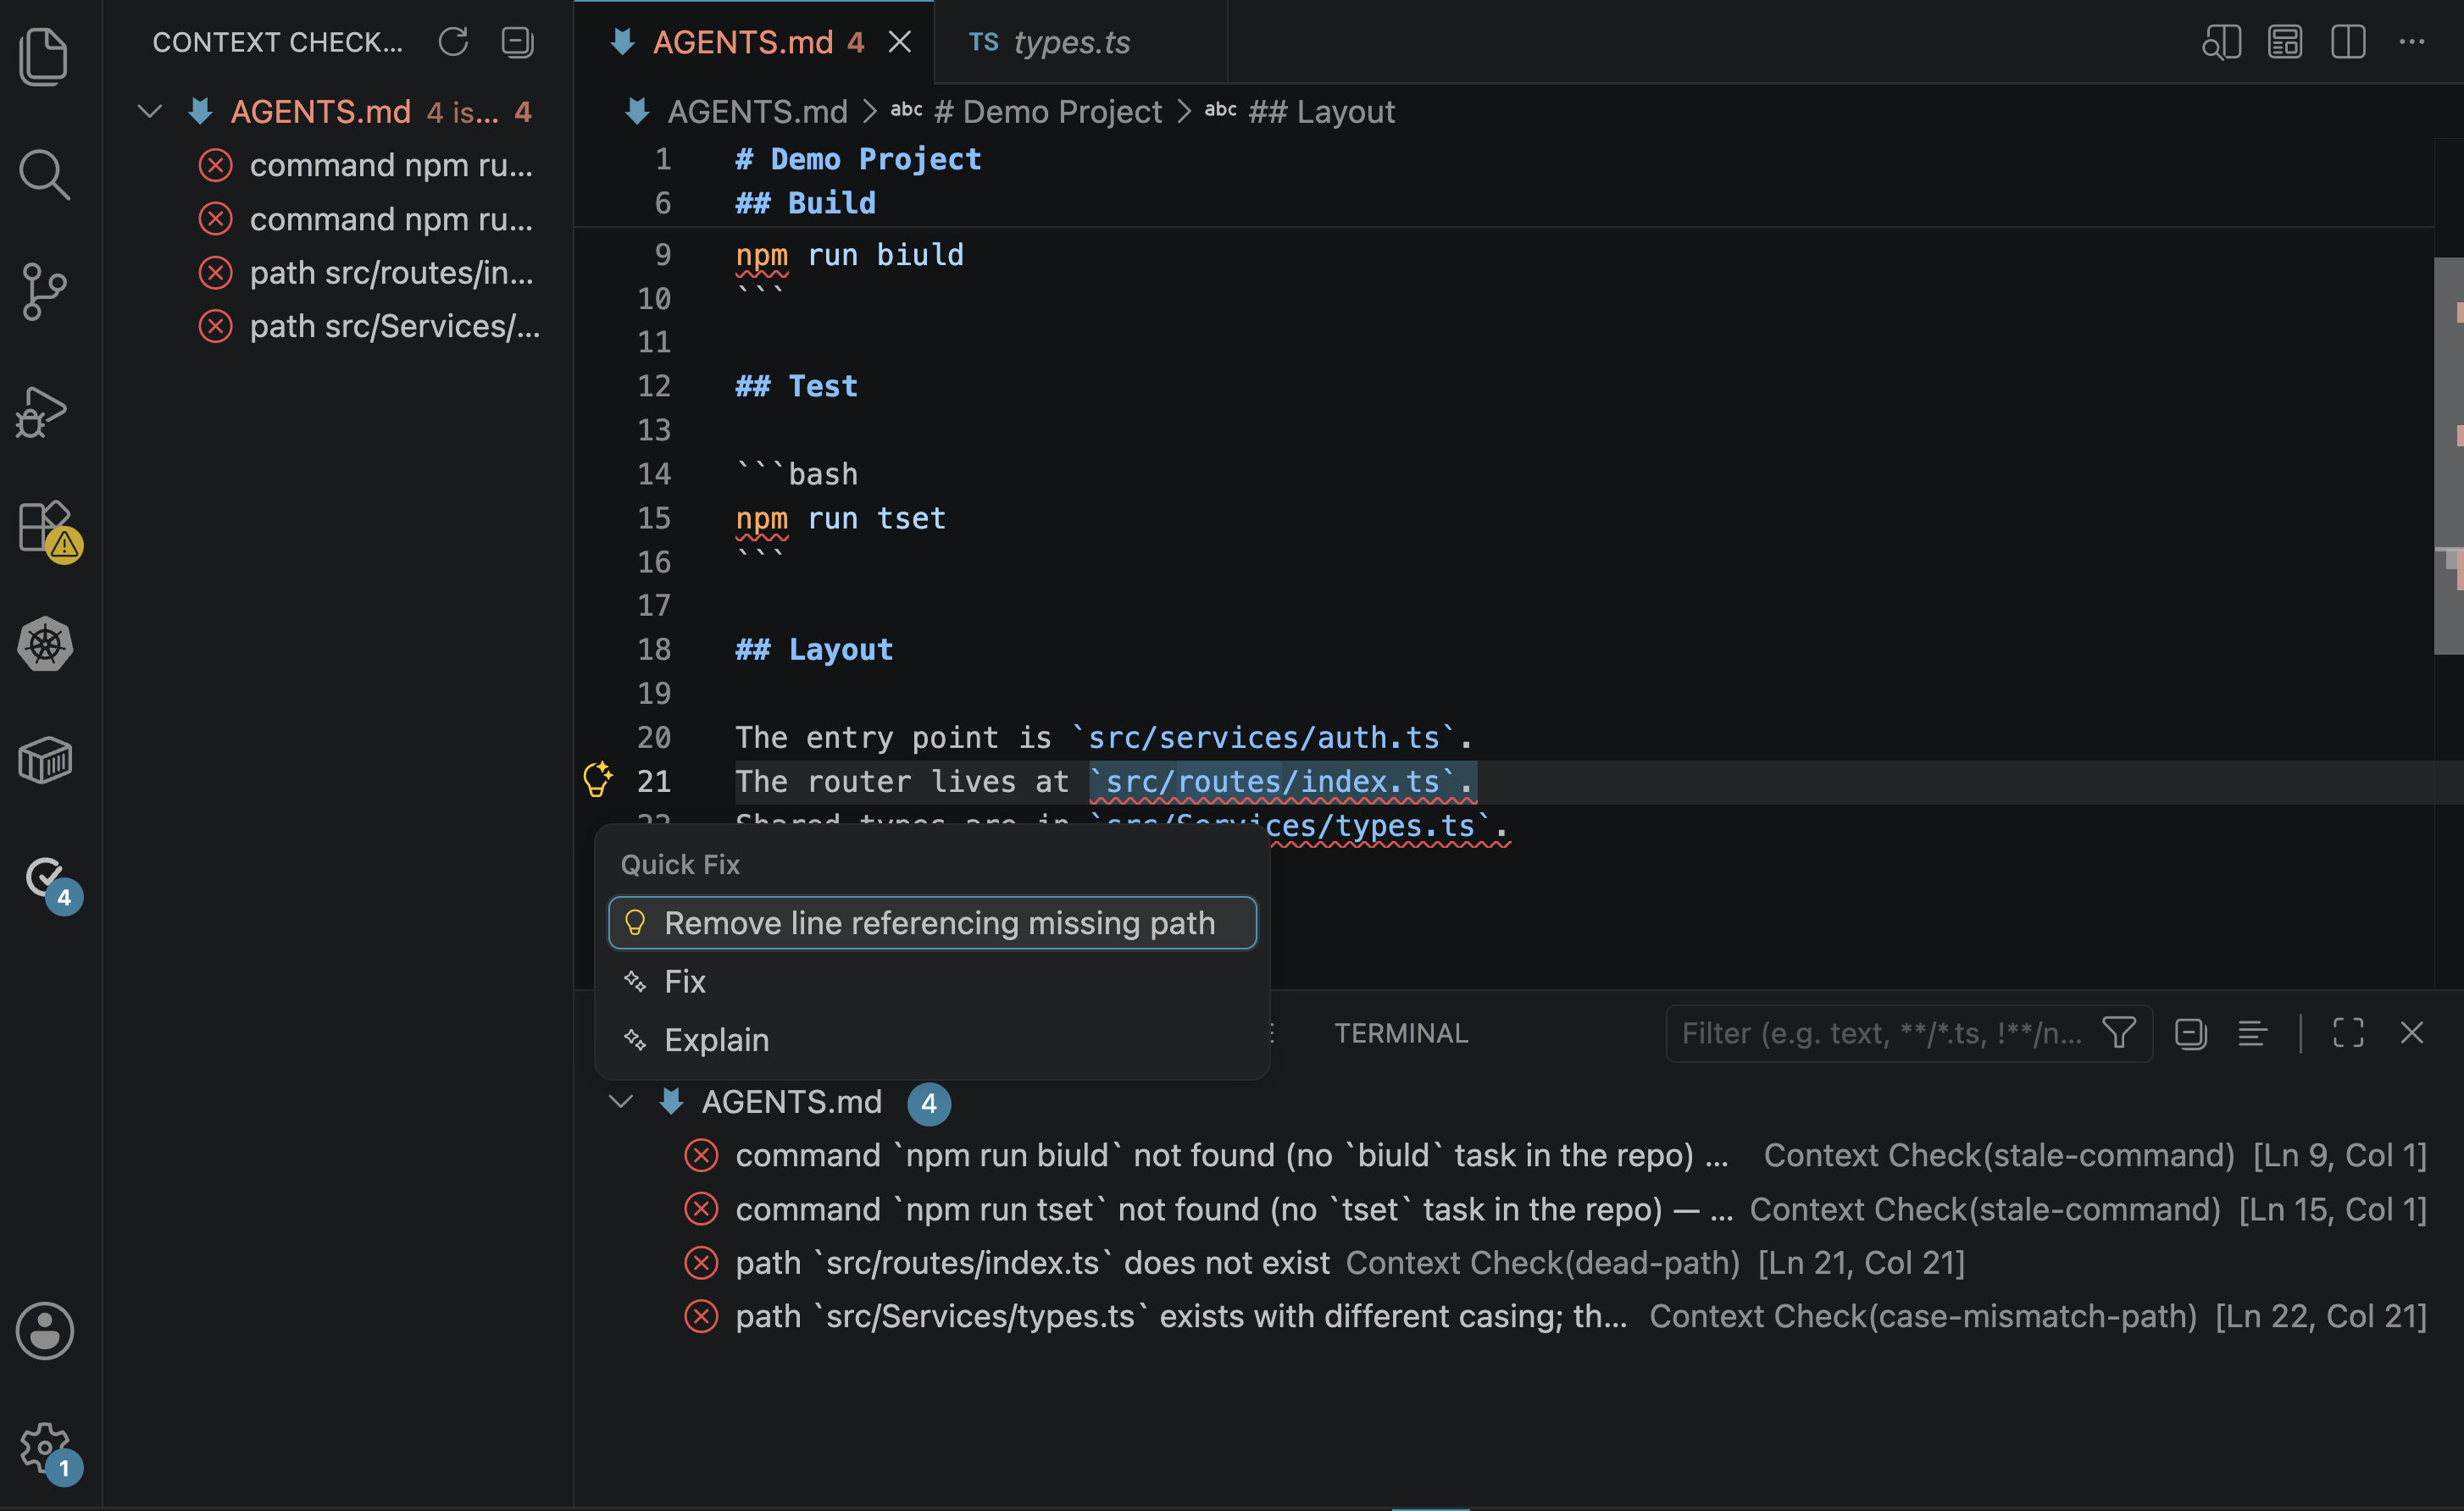
Task: Click the sticky '## Build' header line
Action: tap(805, 203)
